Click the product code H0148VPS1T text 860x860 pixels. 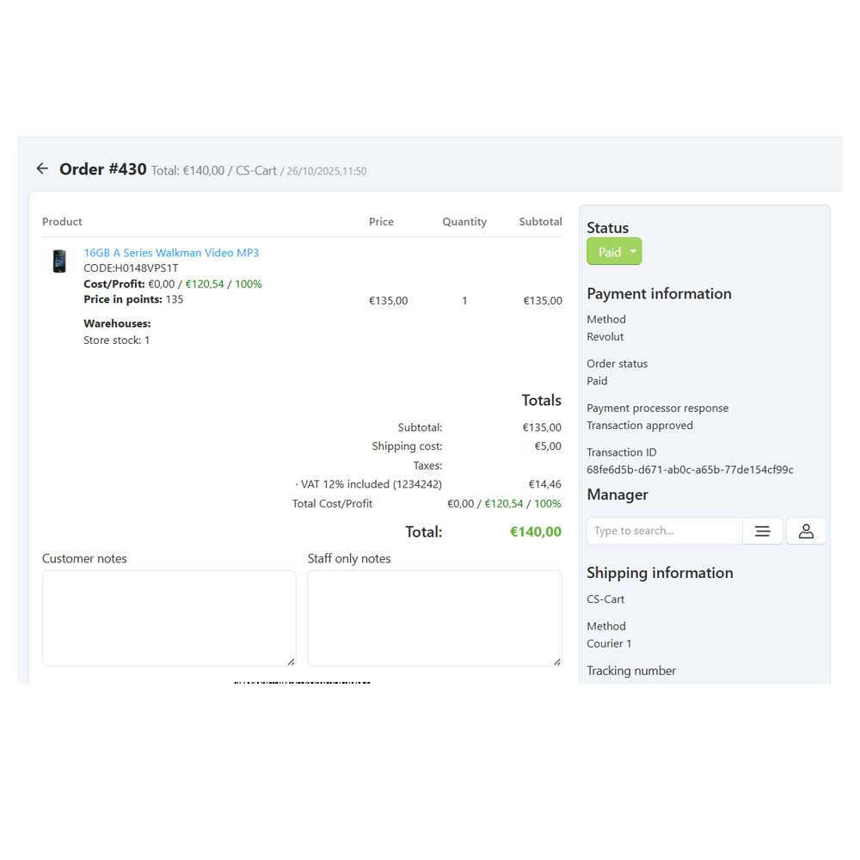point(131,268)
